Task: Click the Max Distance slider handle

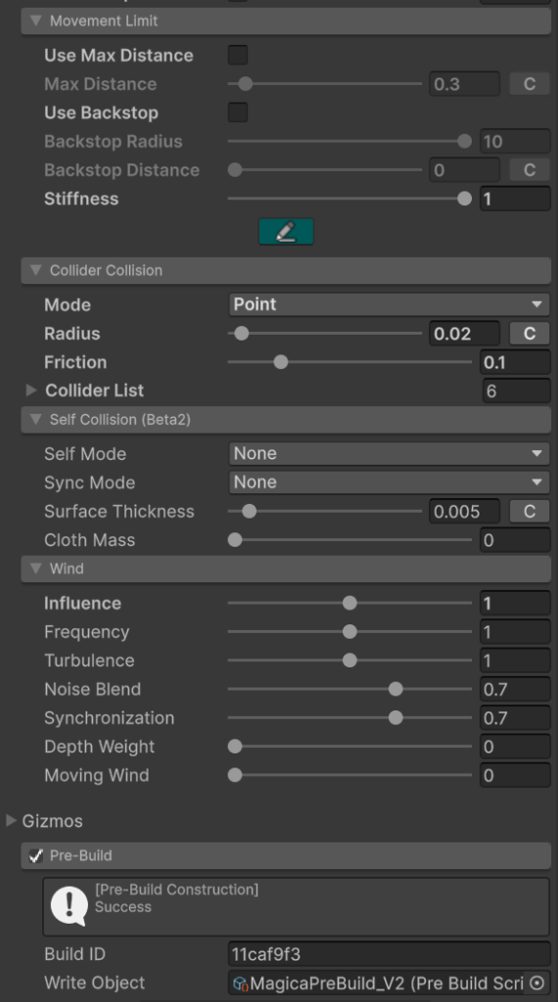Action: [246, 84]
